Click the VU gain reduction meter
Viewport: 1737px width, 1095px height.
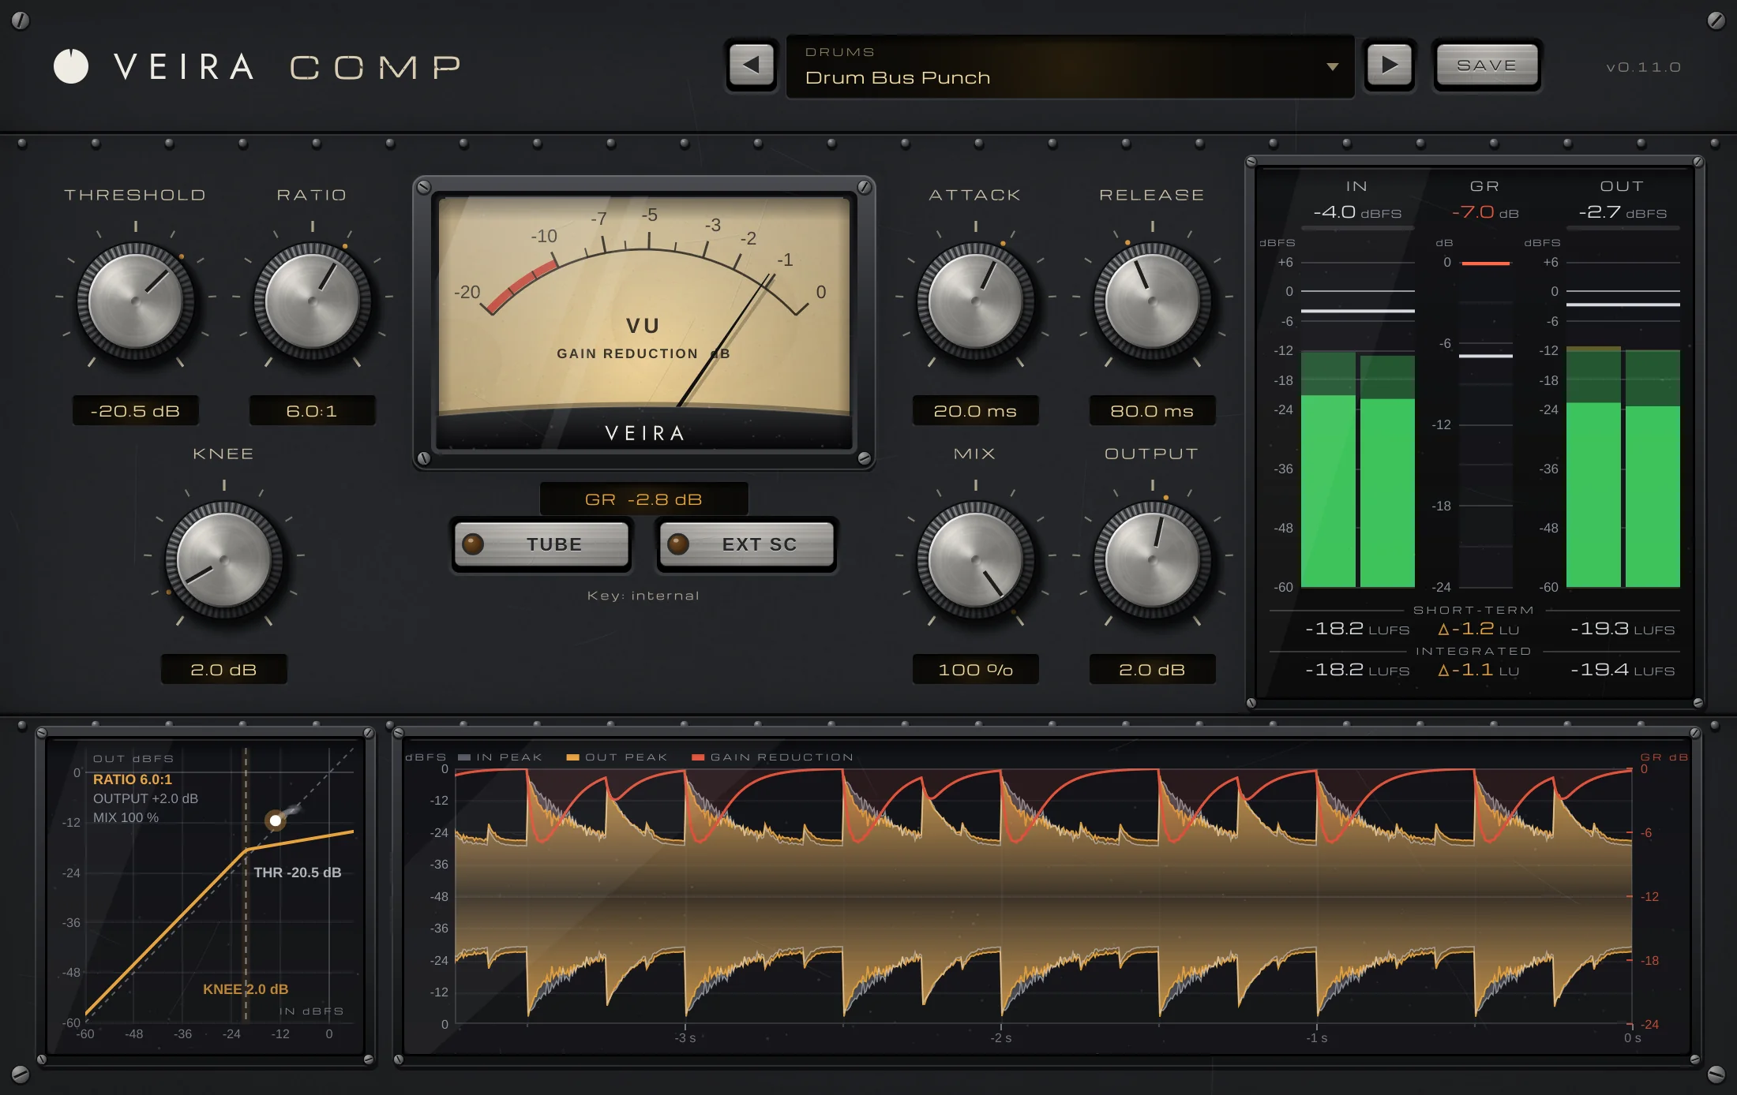pyautogui.click(x=644, y=323)
